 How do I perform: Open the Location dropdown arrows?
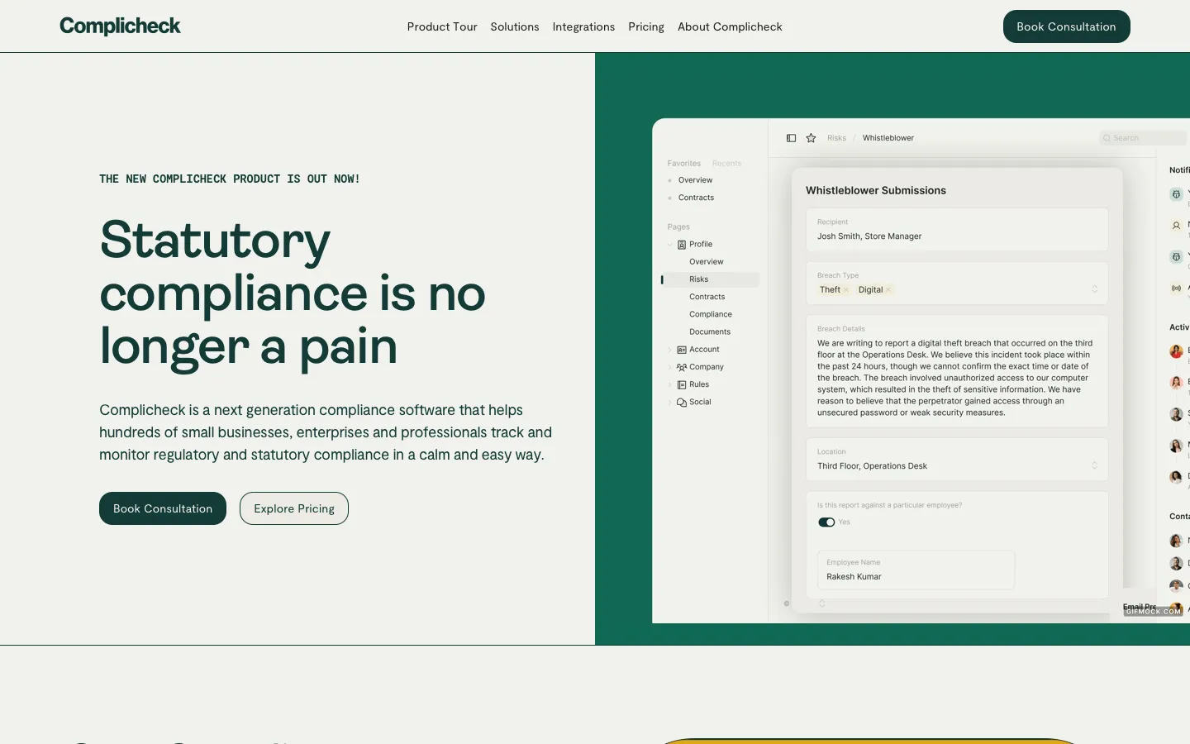(1095, 465)
